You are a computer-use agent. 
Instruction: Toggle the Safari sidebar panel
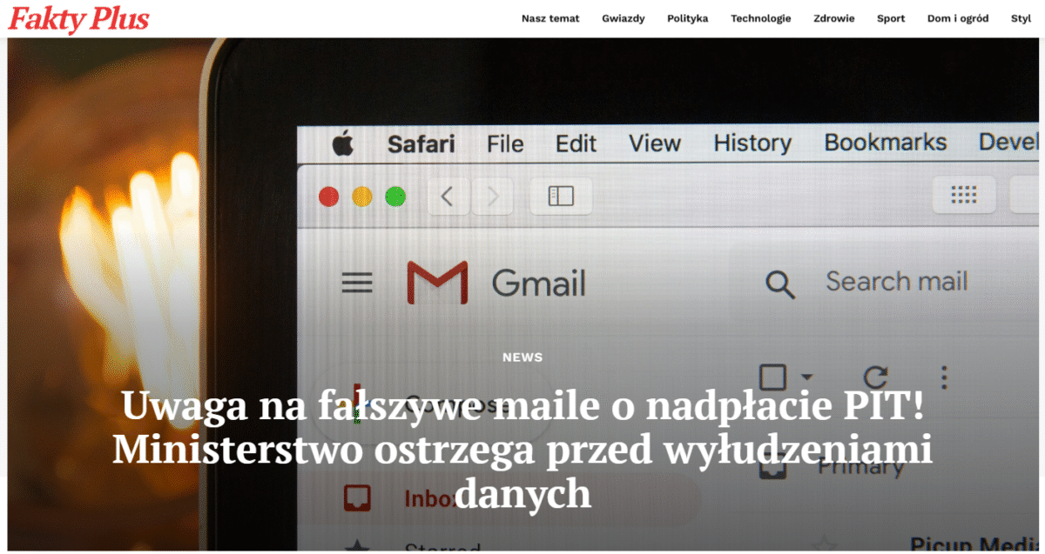(x=561, y=196)
